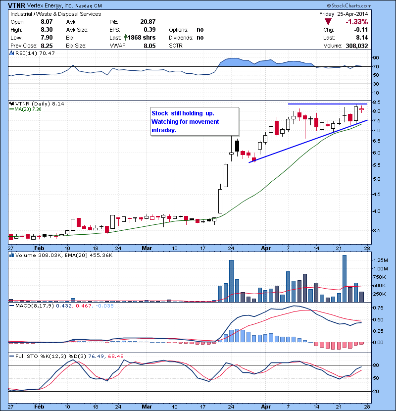Select the Prev Close value 8.25
396x411 pixels.
point(47,46)
